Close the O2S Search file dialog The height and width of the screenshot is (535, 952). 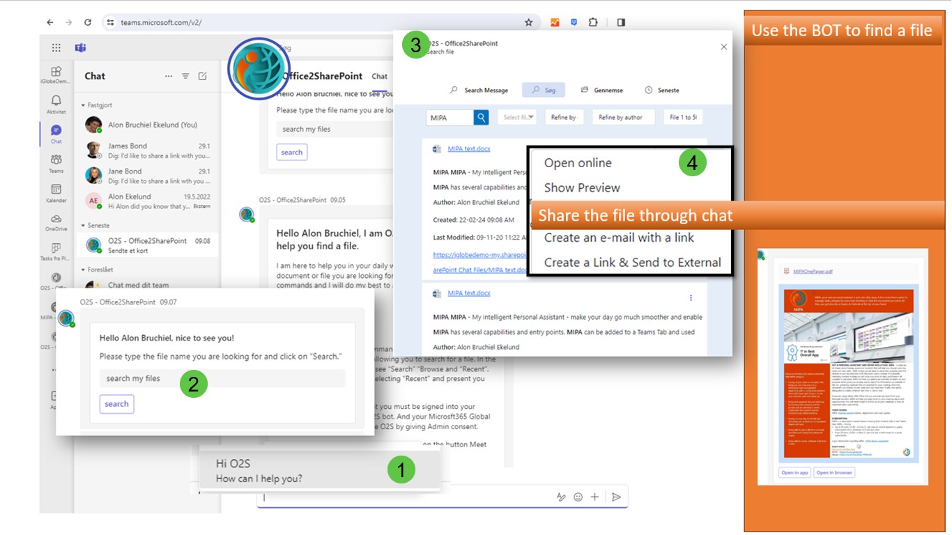[723, 47]
